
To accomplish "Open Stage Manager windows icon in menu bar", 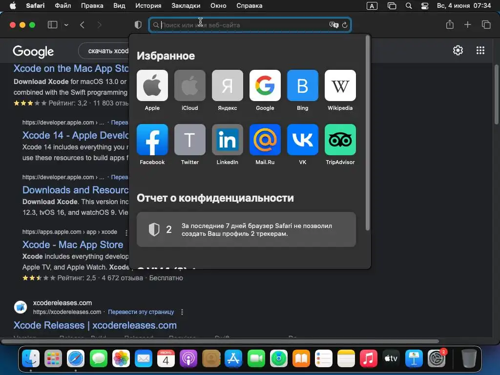I will (x=392, y=6).
